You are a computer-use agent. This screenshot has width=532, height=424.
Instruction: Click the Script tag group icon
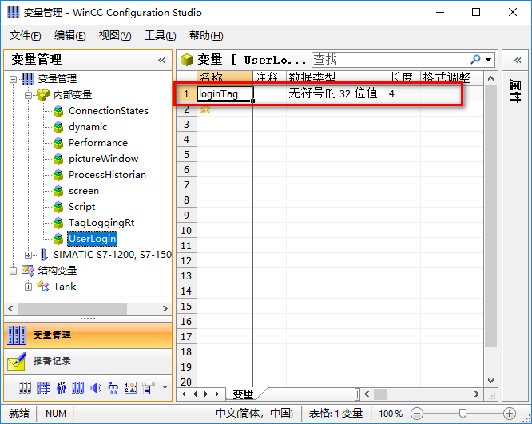coord(58,207)
